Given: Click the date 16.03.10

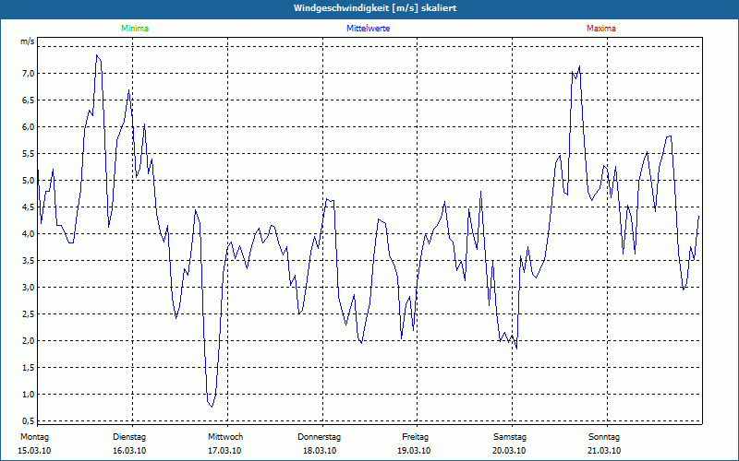Looking at the screenshot, I should click(129, 451).
